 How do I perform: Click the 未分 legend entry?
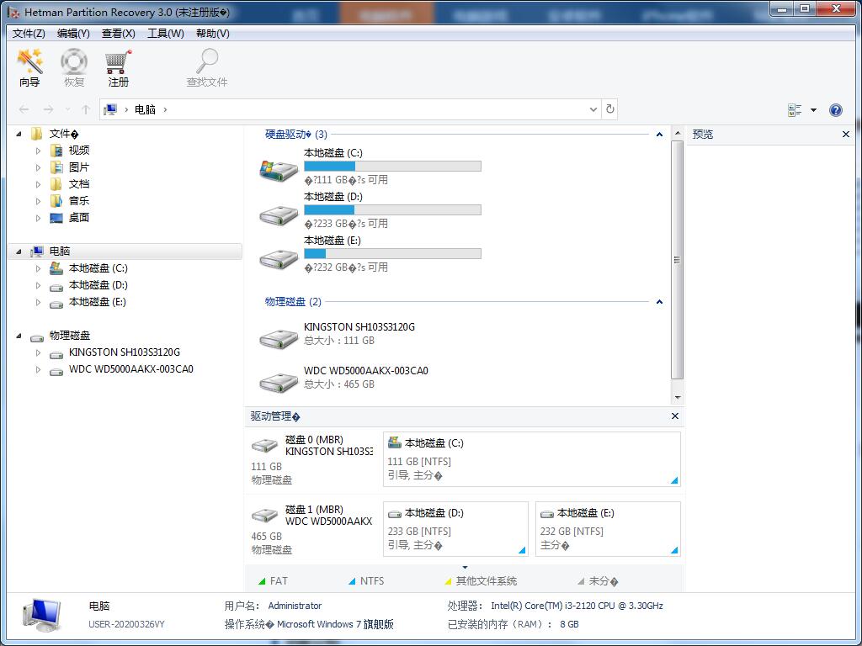pyautogui.click(x=598, y=581)
